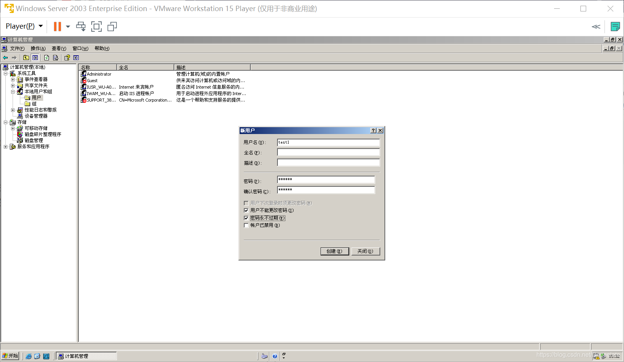Expand the 事件查看器 tree node
Image resolution: width=624 pixels, height=362 pixels.
13,79
